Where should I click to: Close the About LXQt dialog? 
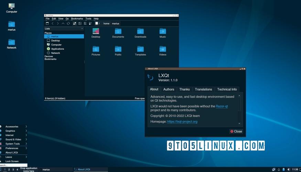pos(236,131)
